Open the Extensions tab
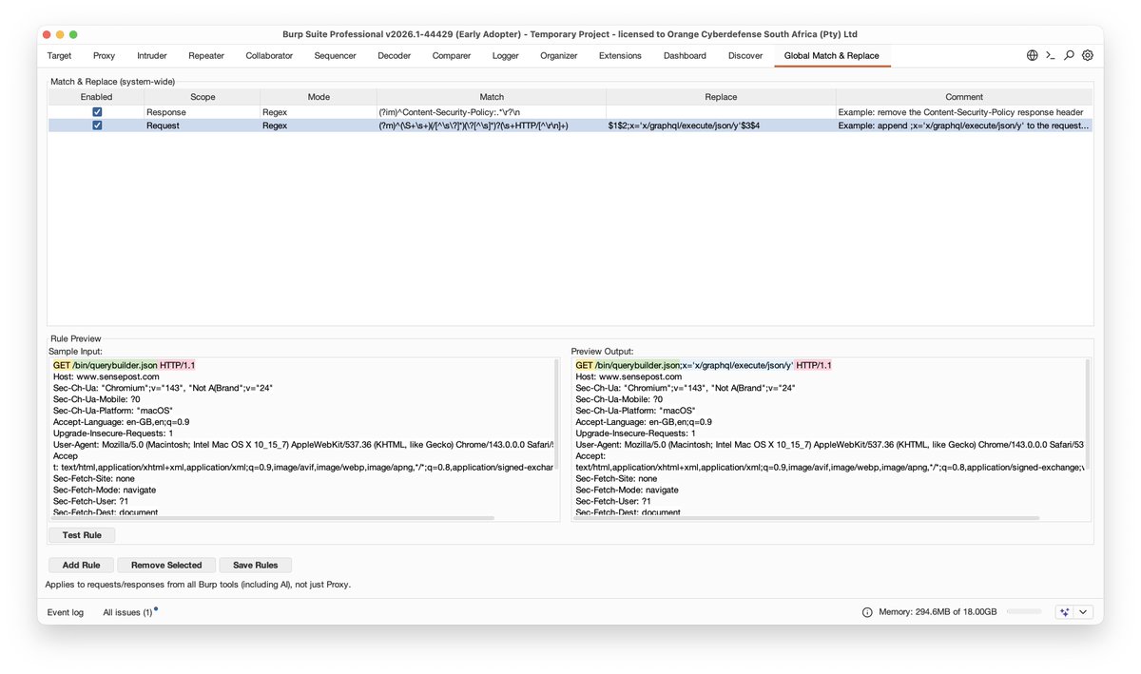1141x674 pixels. click(x=620, y=56)
